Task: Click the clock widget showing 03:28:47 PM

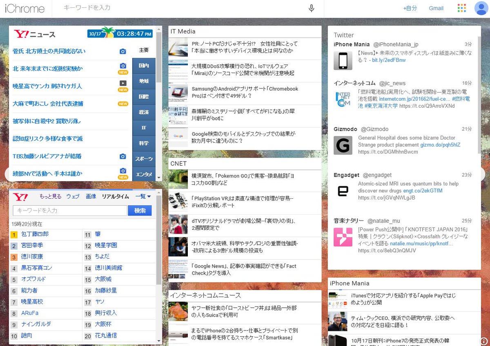Action: (x=120, y=34)
